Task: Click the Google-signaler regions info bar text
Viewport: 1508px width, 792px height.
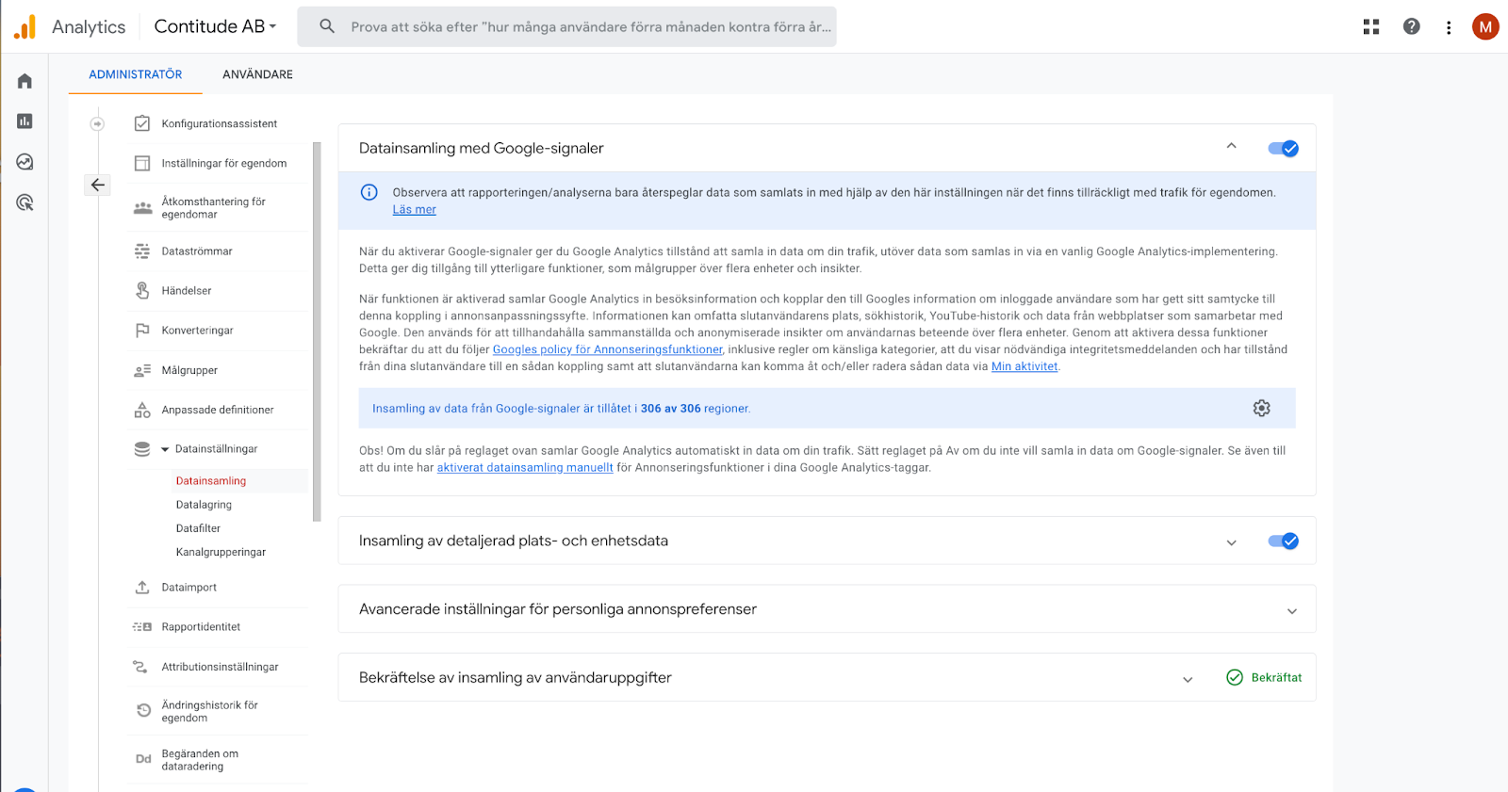Action: (x=562, y=409)
